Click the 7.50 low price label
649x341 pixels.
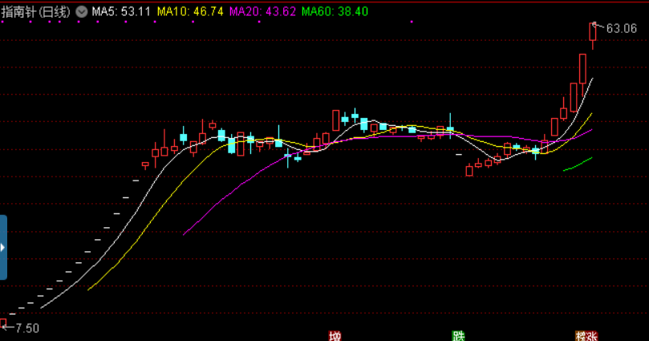27,328
